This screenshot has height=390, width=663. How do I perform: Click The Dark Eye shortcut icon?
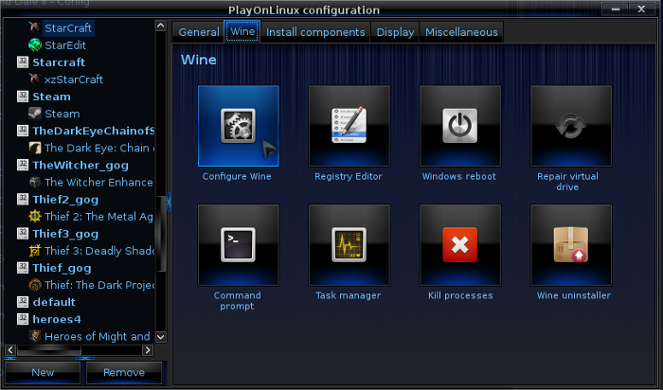[x=35, y=148]
